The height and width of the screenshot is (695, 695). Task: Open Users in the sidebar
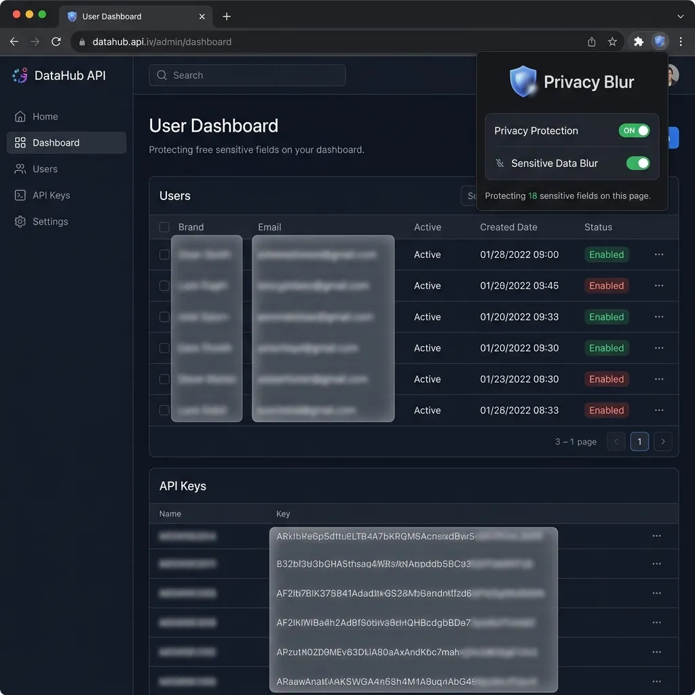(x=45, y=169)
